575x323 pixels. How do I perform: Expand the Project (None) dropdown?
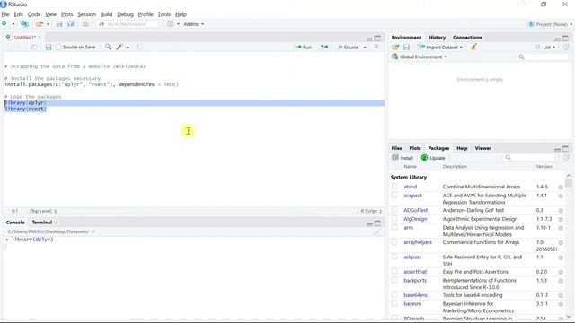549,24
